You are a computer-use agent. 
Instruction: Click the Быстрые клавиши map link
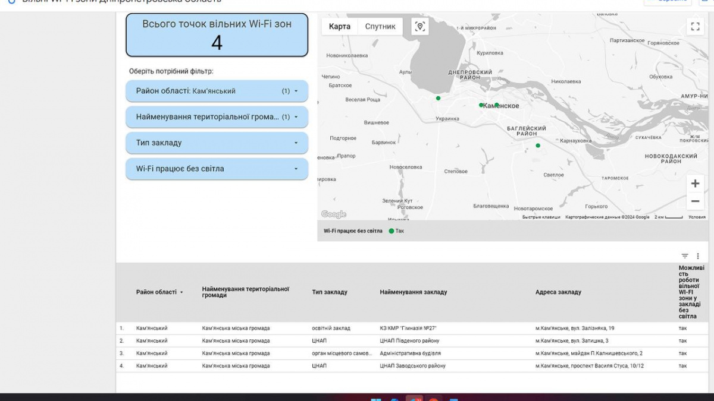[x=541, y=217]
